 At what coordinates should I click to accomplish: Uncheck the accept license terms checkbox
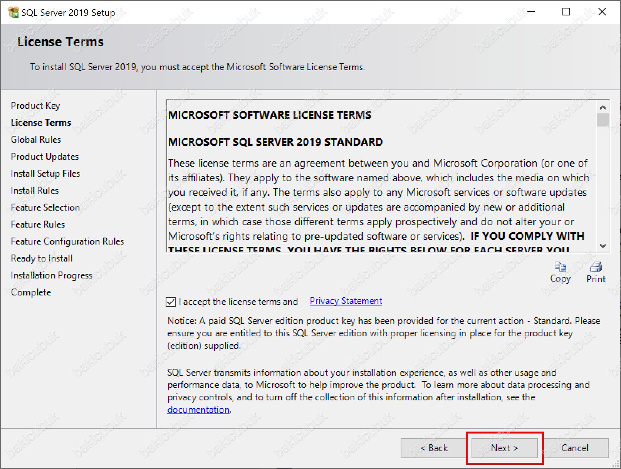pyautogui.click(x=171, y=302)
